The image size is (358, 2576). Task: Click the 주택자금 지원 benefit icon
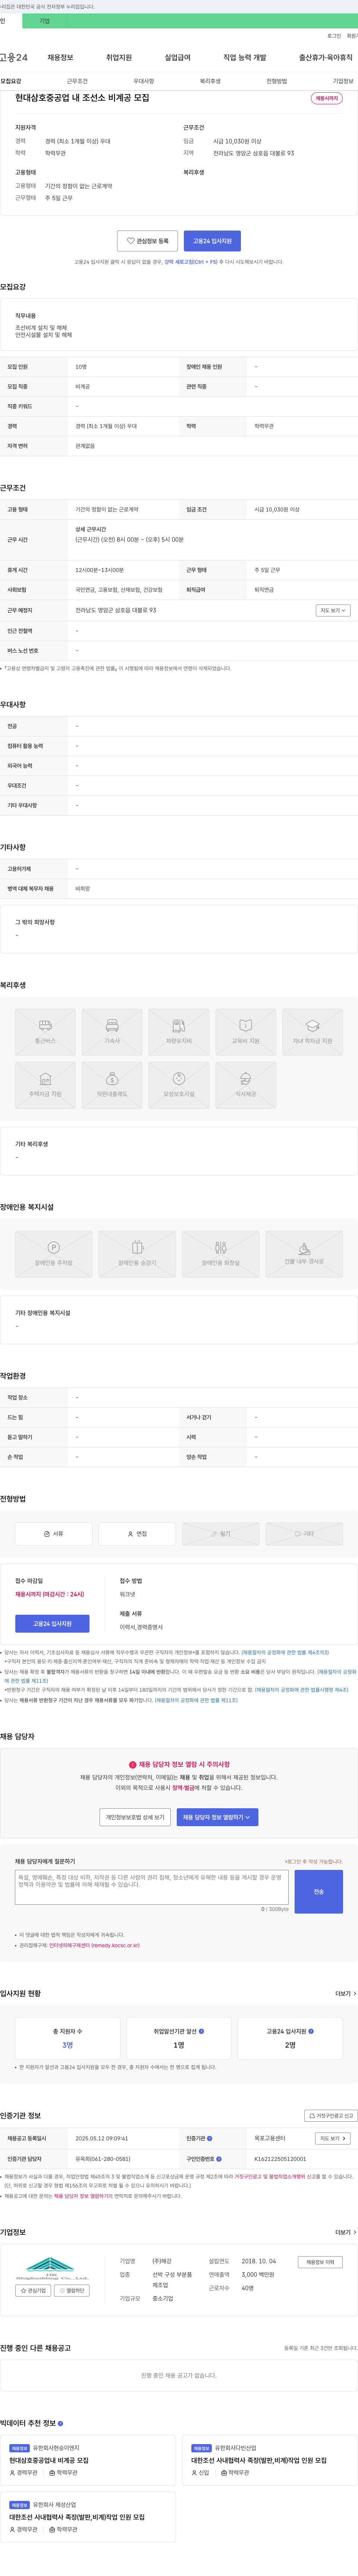[45, 1085]
